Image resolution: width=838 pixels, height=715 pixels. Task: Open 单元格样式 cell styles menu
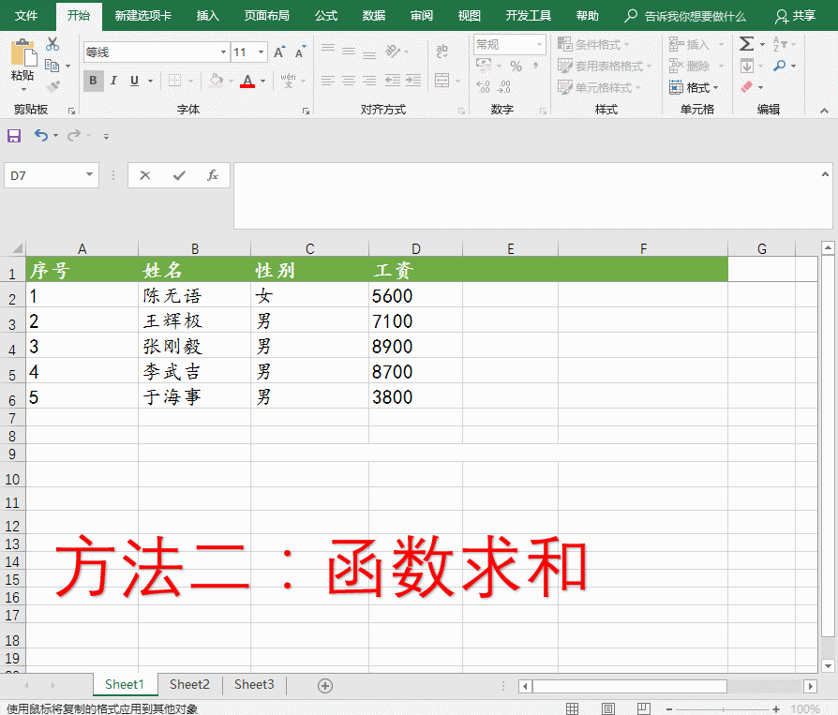pyautogui.click(x=599, y=87)
